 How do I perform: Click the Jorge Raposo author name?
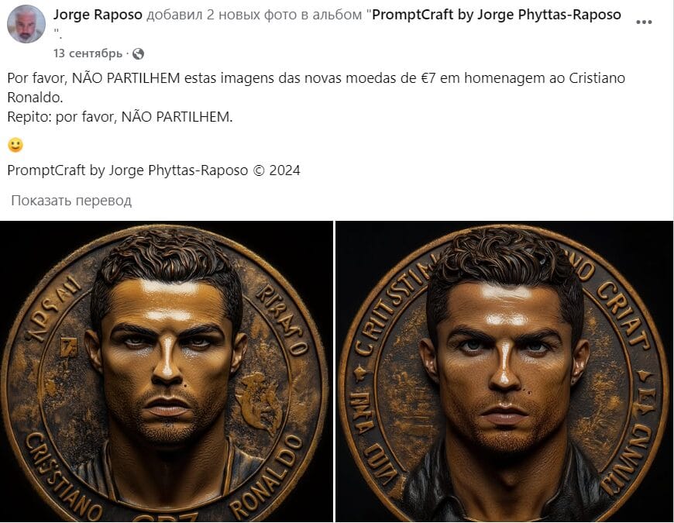pyautogui.click(x=98, y=15)
